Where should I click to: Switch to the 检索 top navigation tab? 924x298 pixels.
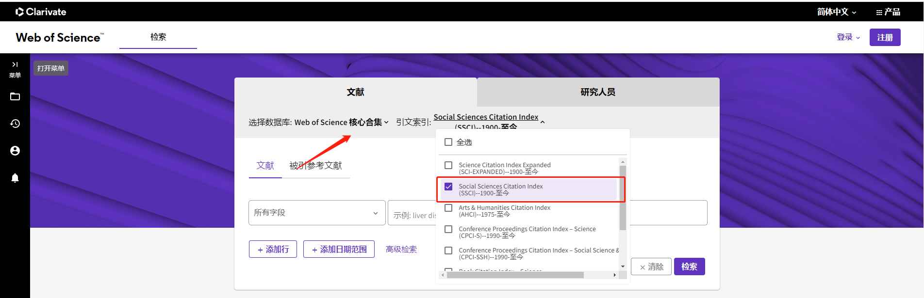point(158,37)
